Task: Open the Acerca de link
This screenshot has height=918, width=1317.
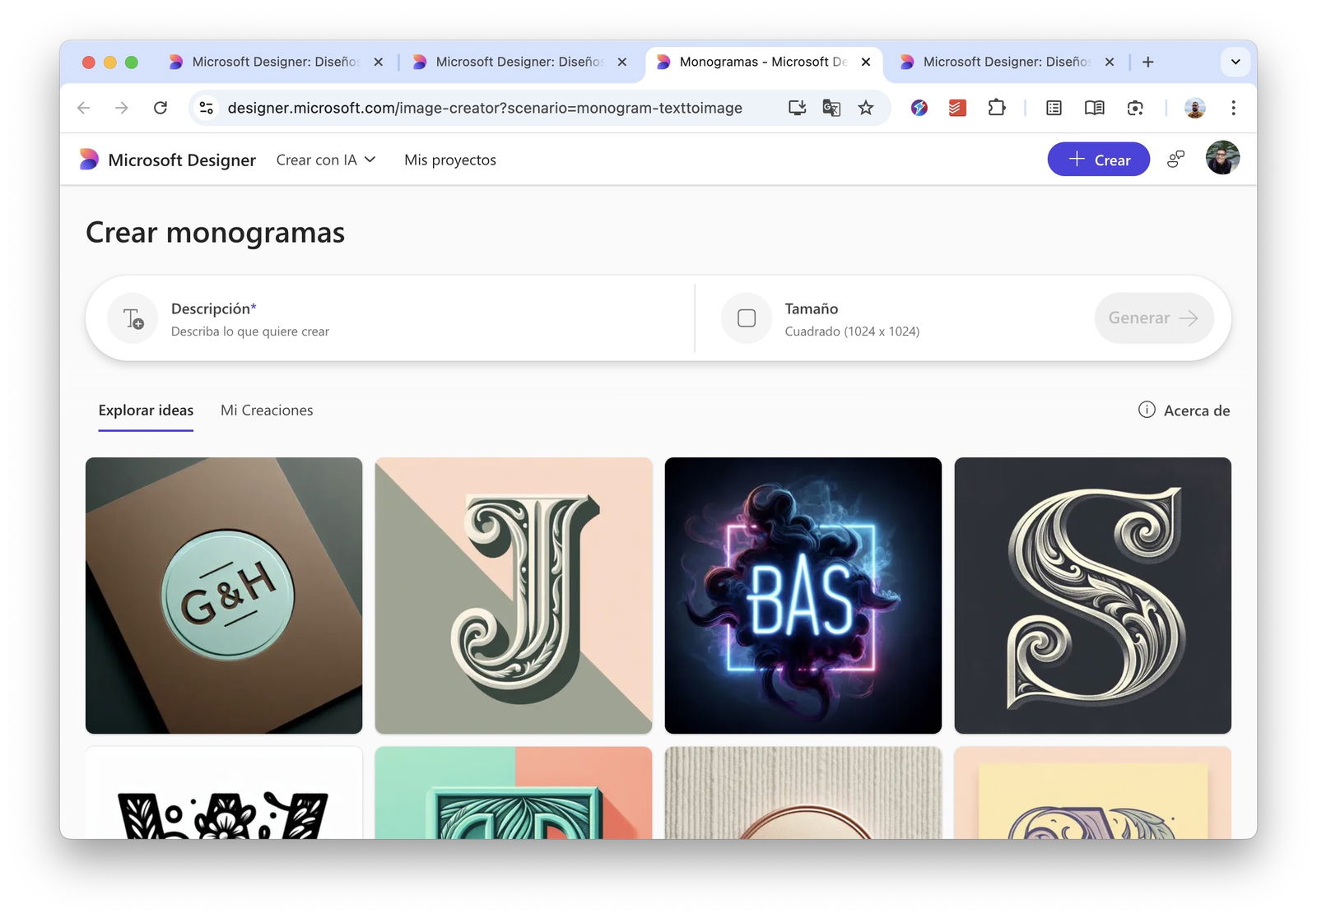Action: point(1197,410)
